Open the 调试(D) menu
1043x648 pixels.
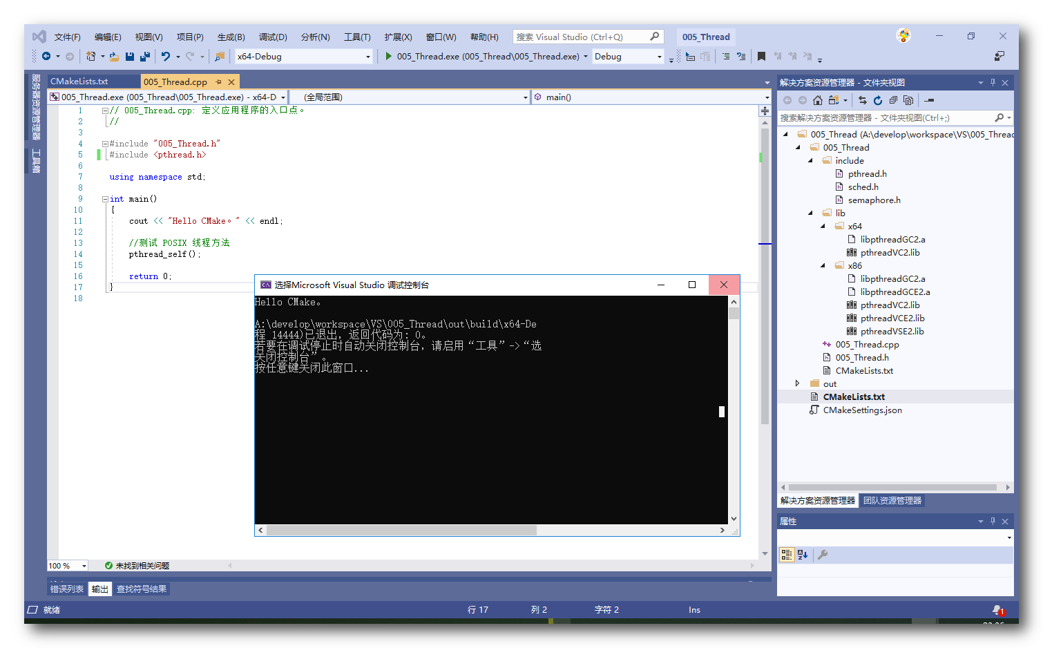pyautogui.click(x=272, y=36)
